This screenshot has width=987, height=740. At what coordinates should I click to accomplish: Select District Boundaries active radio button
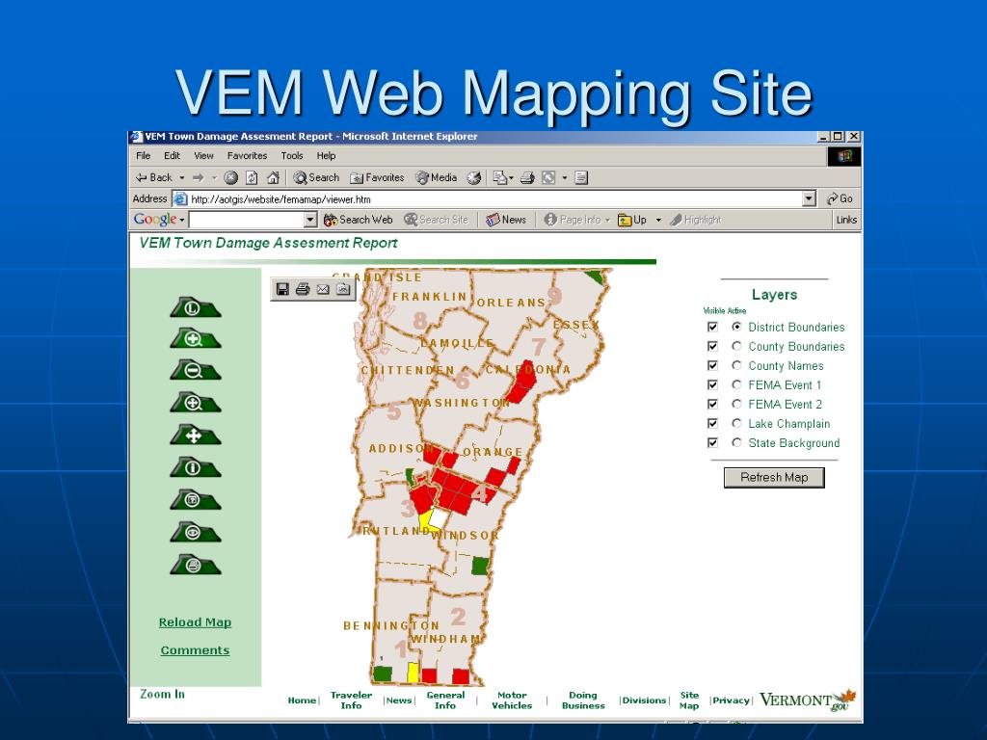736,327
